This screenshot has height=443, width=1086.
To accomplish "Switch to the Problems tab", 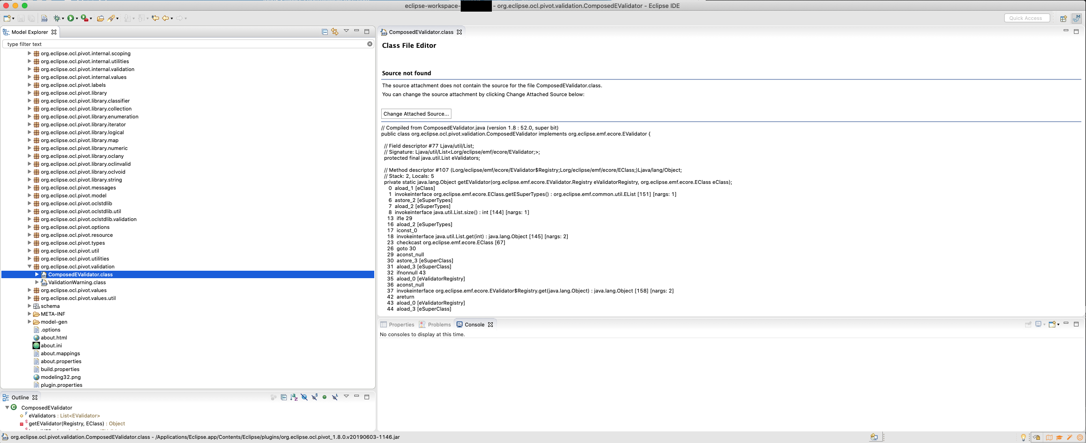I will pyautogui.click(x=435, y=325).
